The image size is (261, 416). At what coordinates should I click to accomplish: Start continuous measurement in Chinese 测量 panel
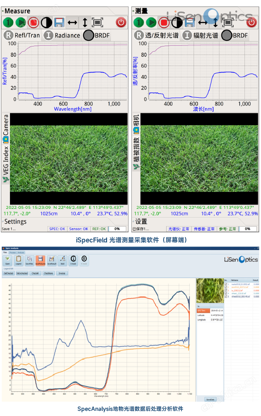(151, 23)
